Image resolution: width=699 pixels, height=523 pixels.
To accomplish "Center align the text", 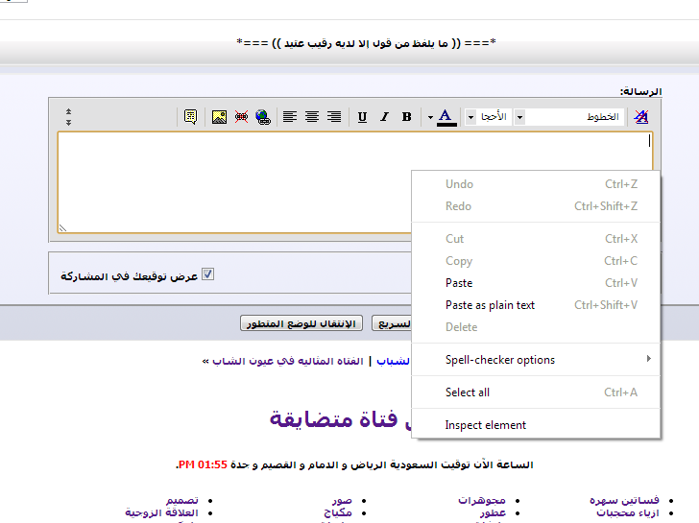I will pyautogui.click(x=312, y=117).
